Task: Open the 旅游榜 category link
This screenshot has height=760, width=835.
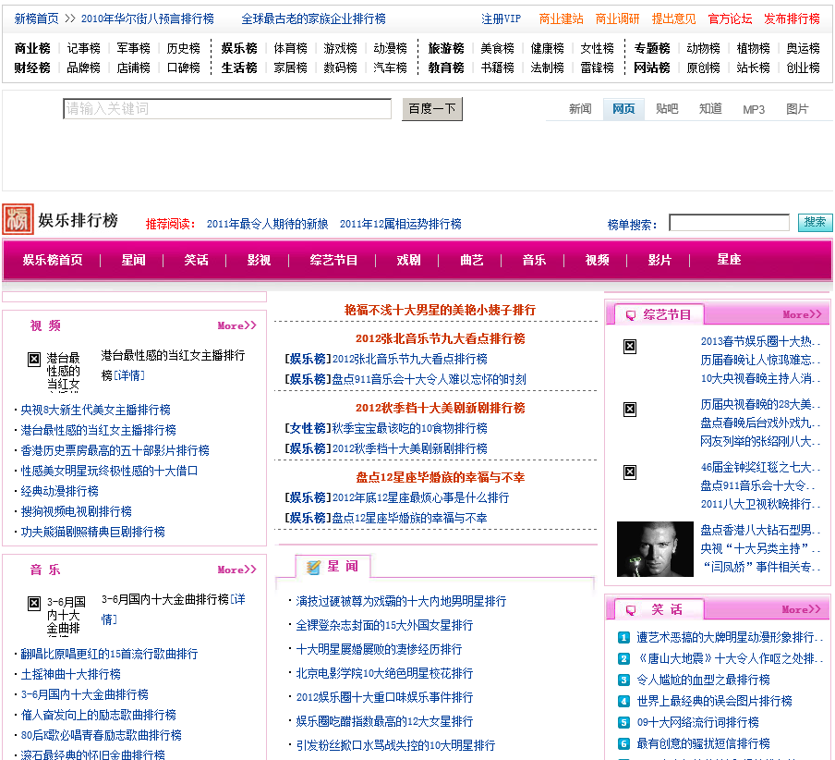Action: click(446, 48)
